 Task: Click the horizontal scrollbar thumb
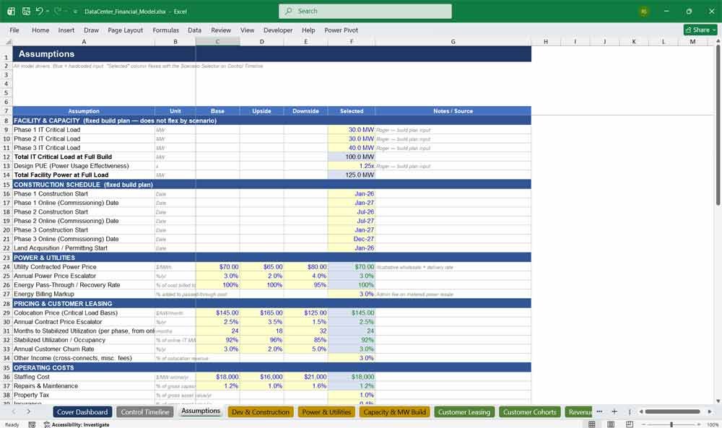click(x=672, y=411)
